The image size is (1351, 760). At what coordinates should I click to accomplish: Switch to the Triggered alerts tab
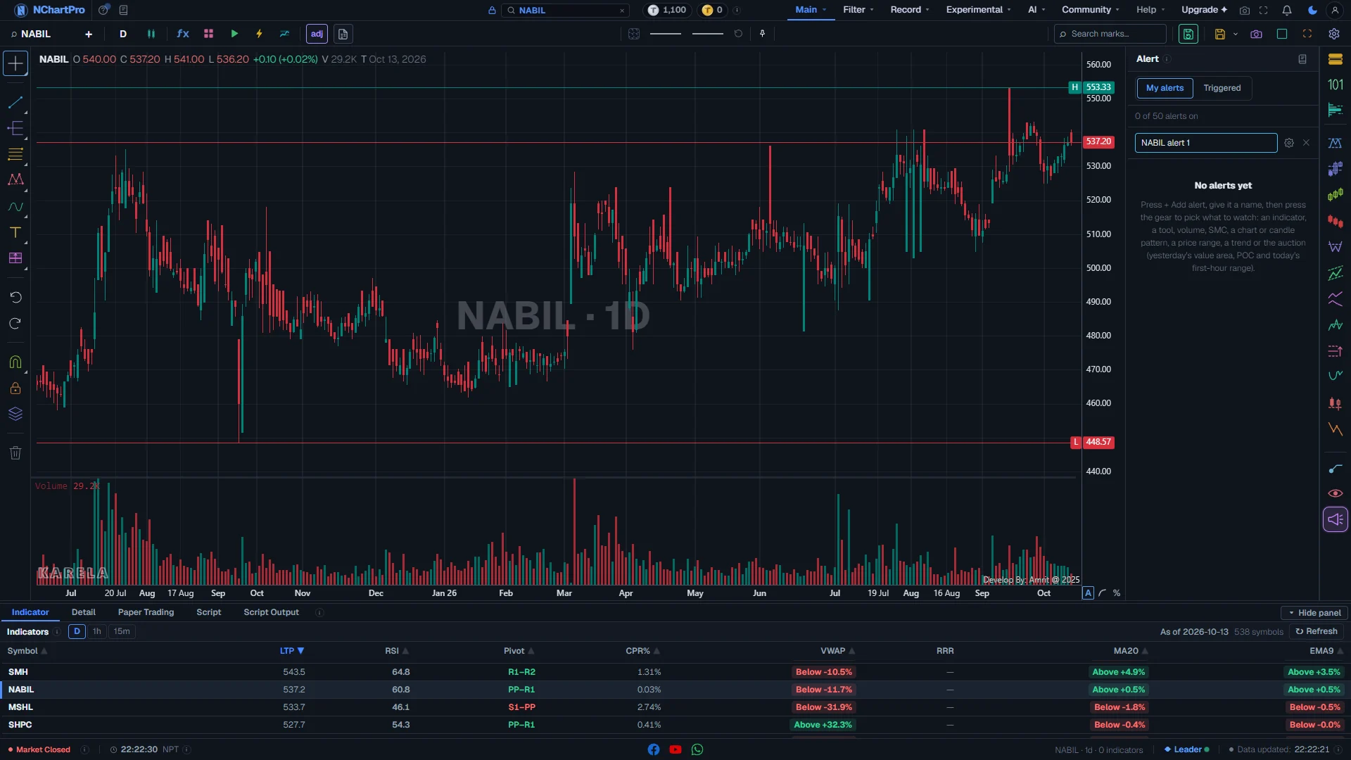1222,88
